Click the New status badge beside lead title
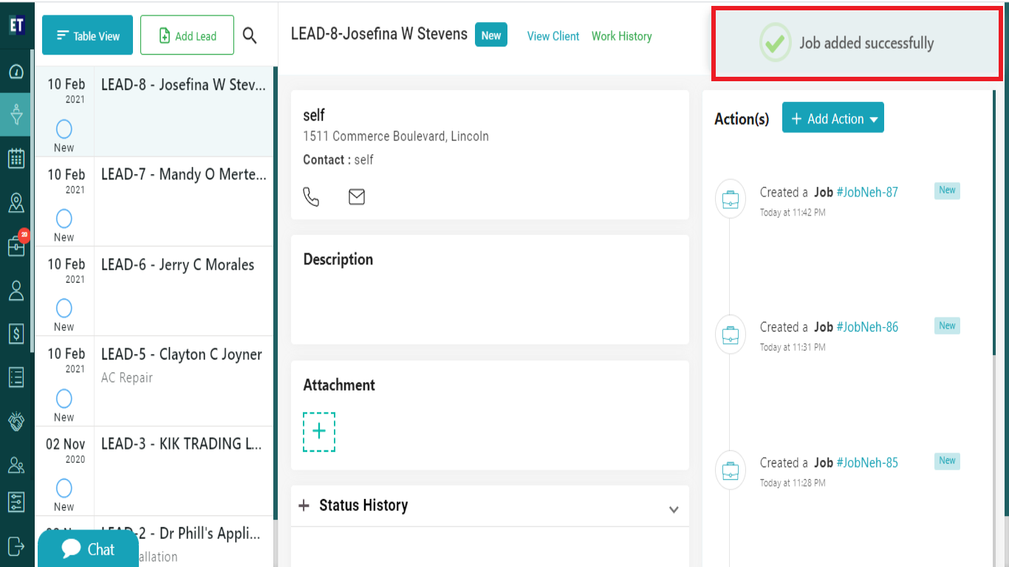Viewport: 1009px width, 567px height. click(491, 35)
